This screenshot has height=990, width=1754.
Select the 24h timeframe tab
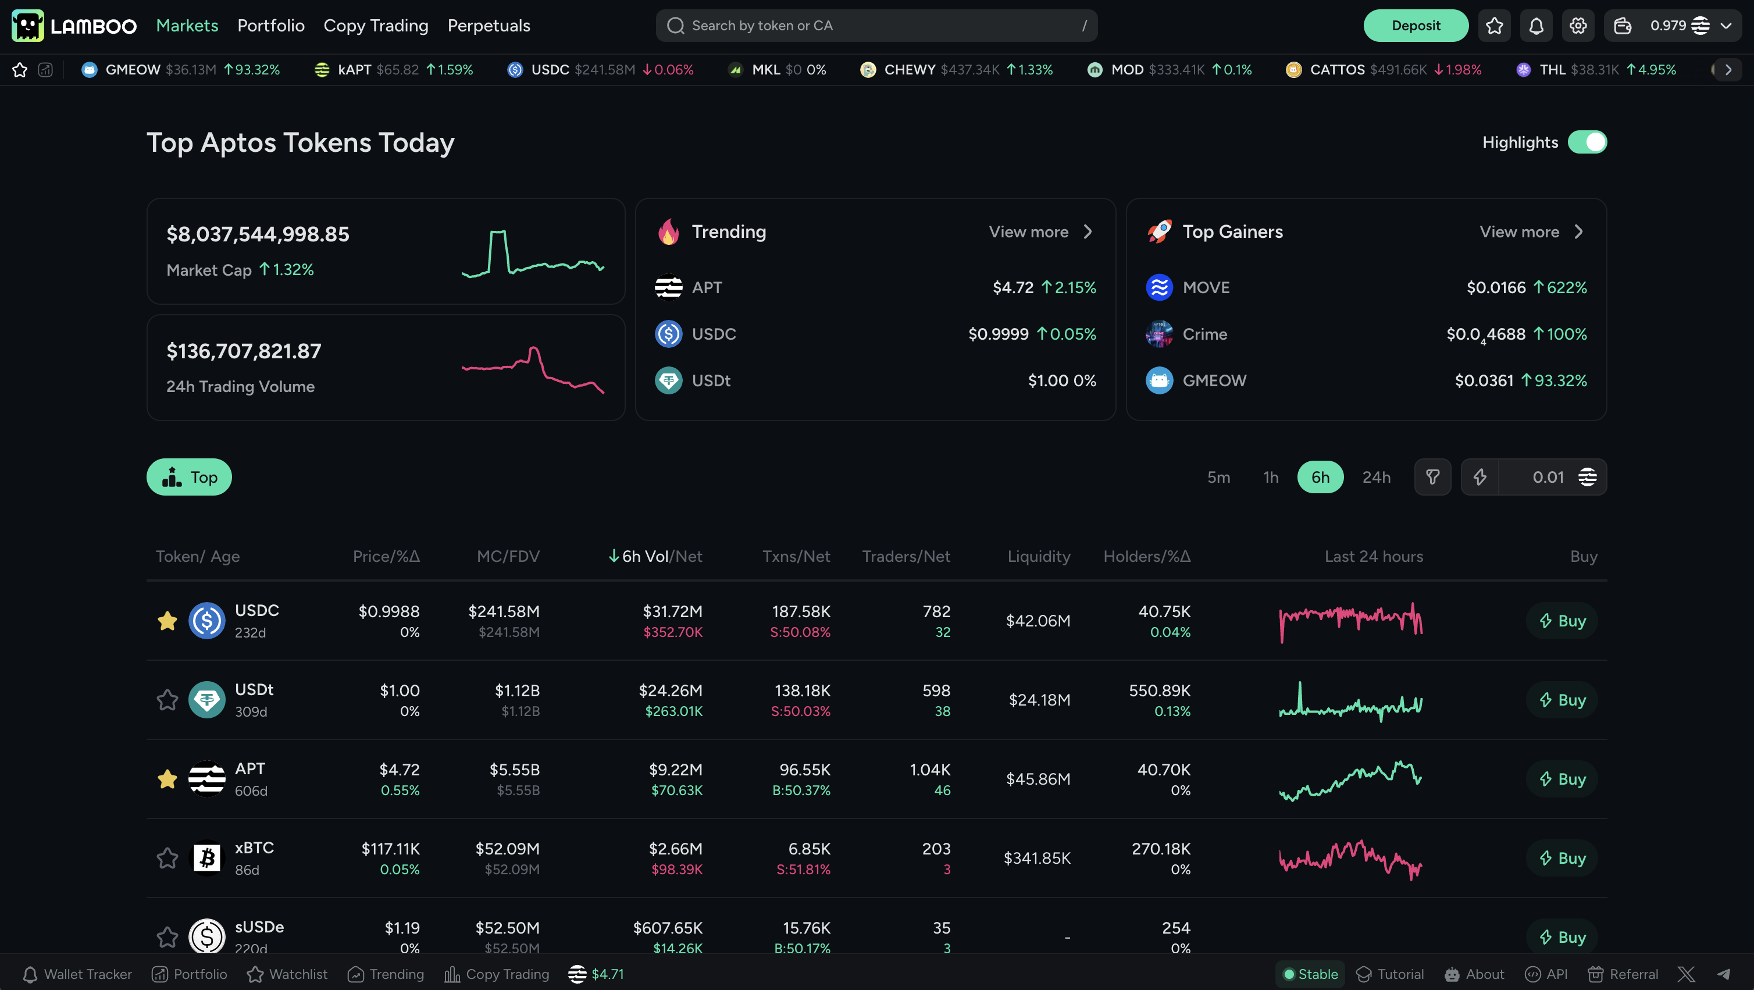tap(1375, 476)
